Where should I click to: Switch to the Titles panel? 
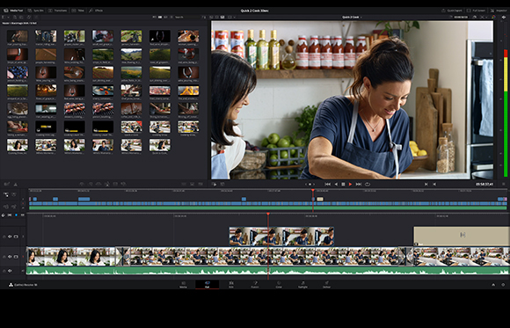[78, 11]
